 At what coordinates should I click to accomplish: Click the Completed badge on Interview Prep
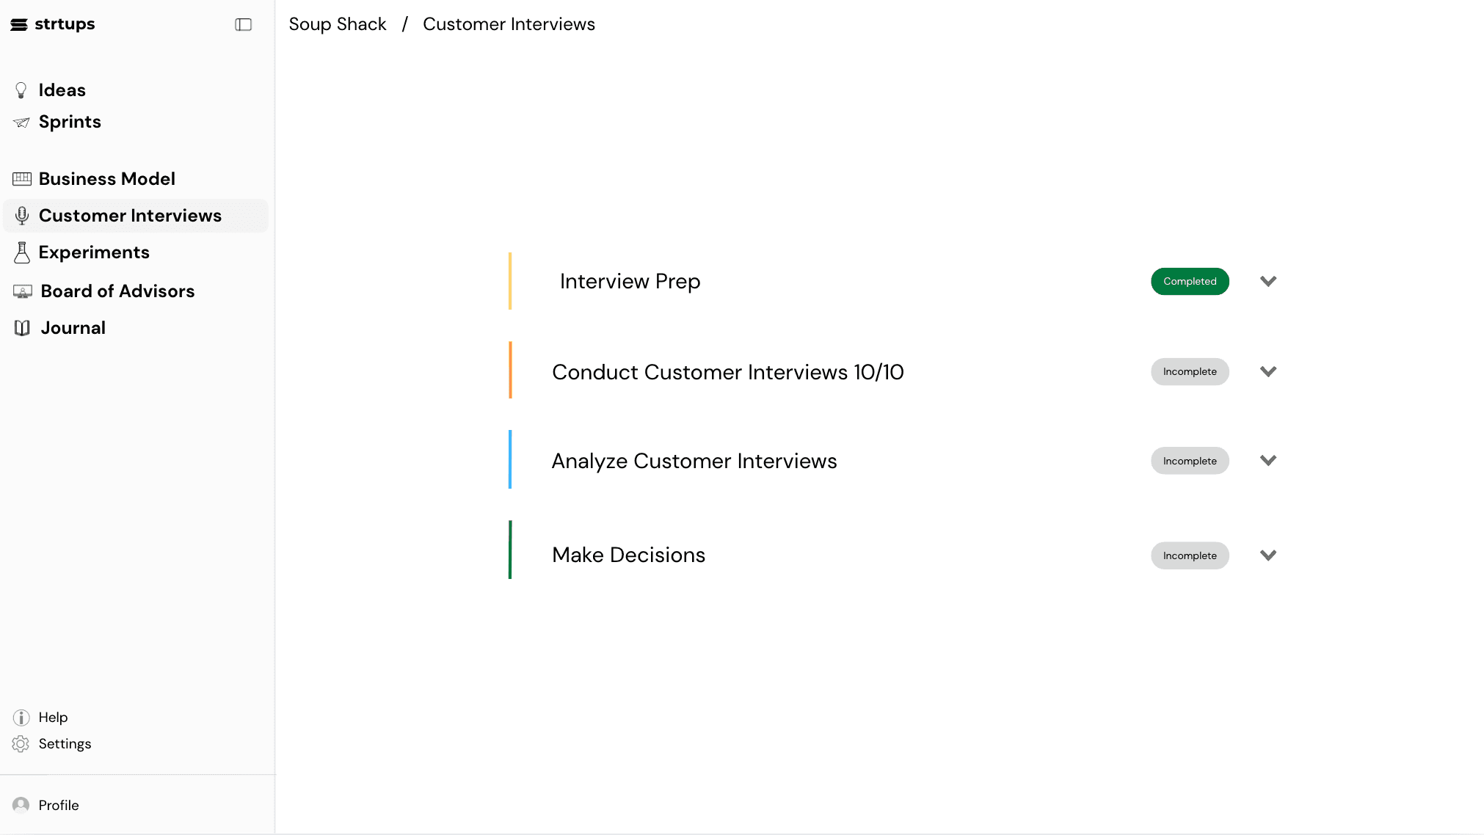[x=1189, y=281]
